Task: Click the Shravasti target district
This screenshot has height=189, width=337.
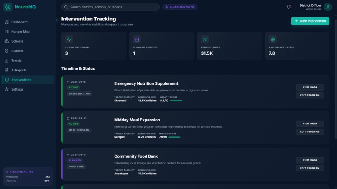Action: click(120, 101)
